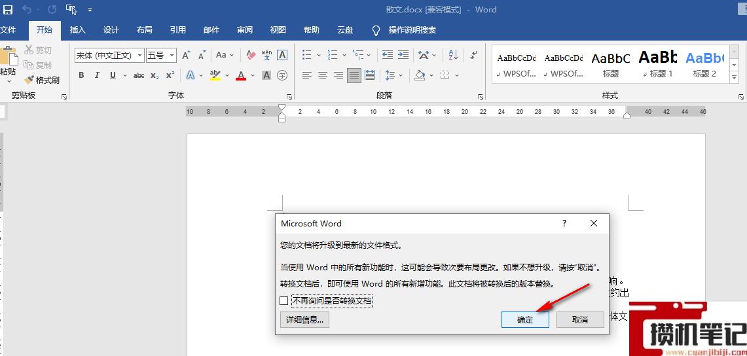Click the ruler's right indent marker
The width and height of the screenshot is (747, 356).
627,115
